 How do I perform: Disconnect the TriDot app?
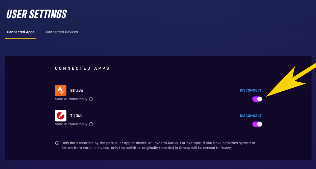tap(251, 116)
